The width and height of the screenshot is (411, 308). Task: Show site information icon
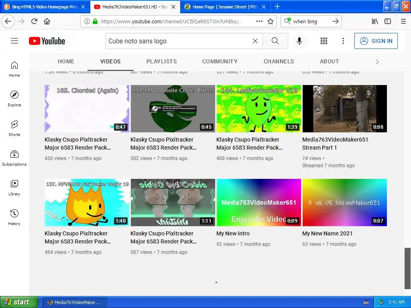point(87,21)
